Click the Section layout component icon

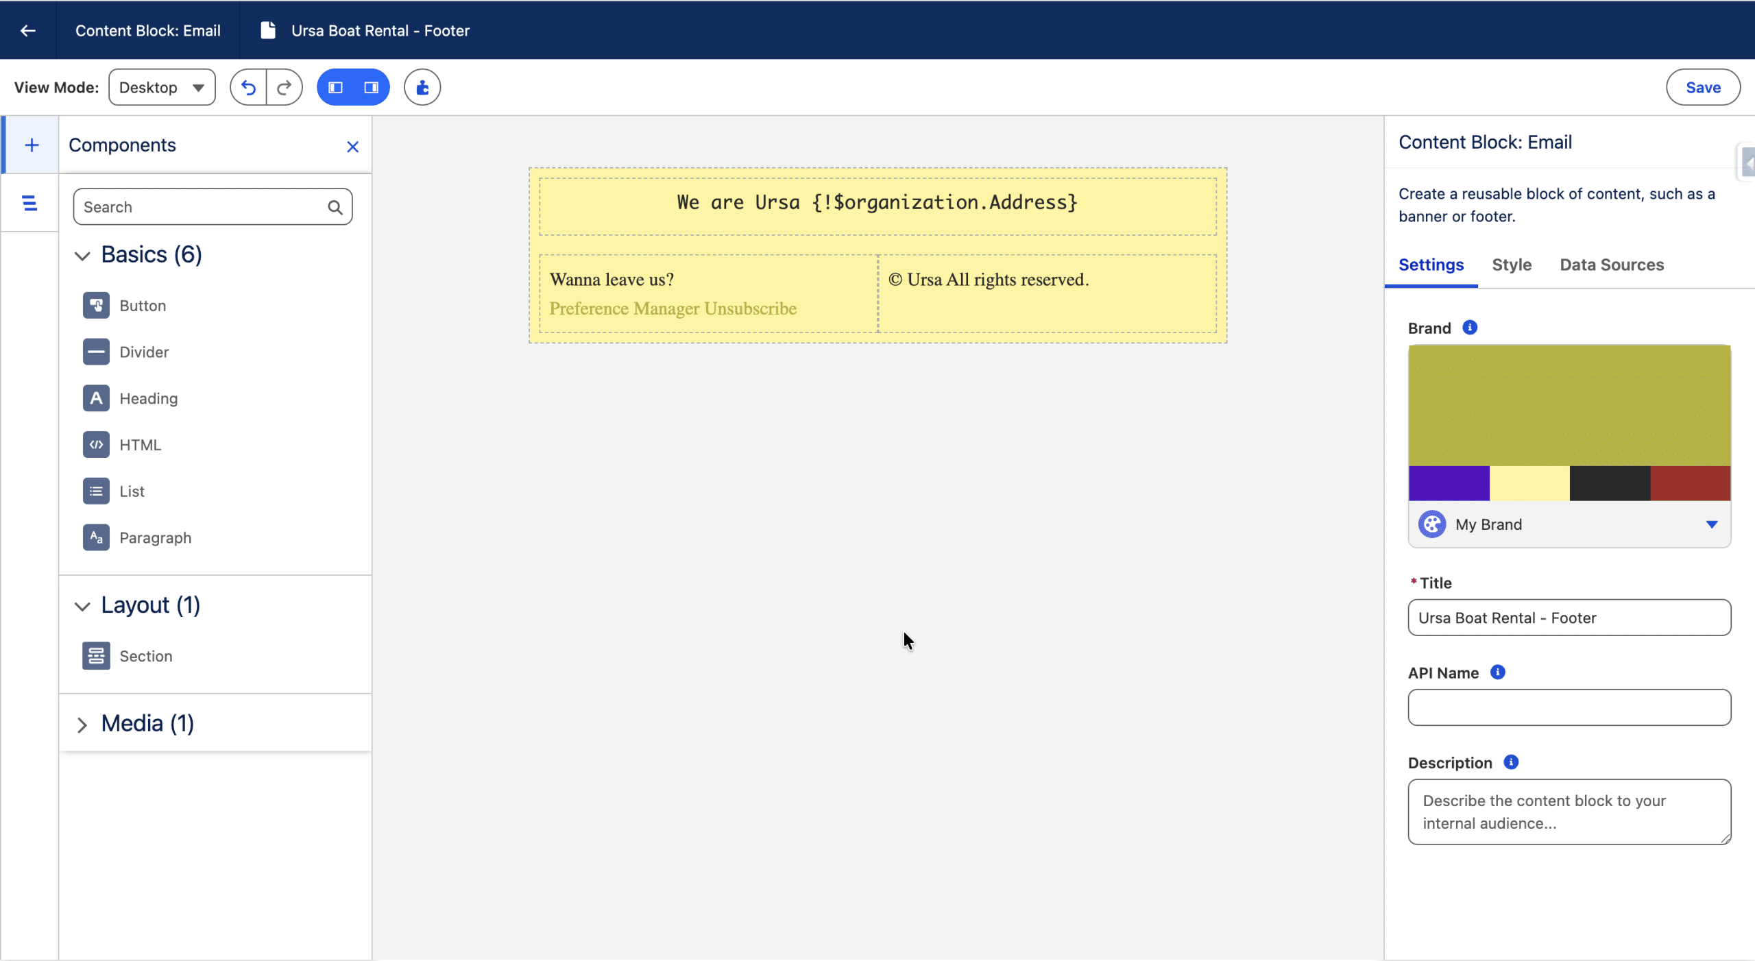coord(96,655)
